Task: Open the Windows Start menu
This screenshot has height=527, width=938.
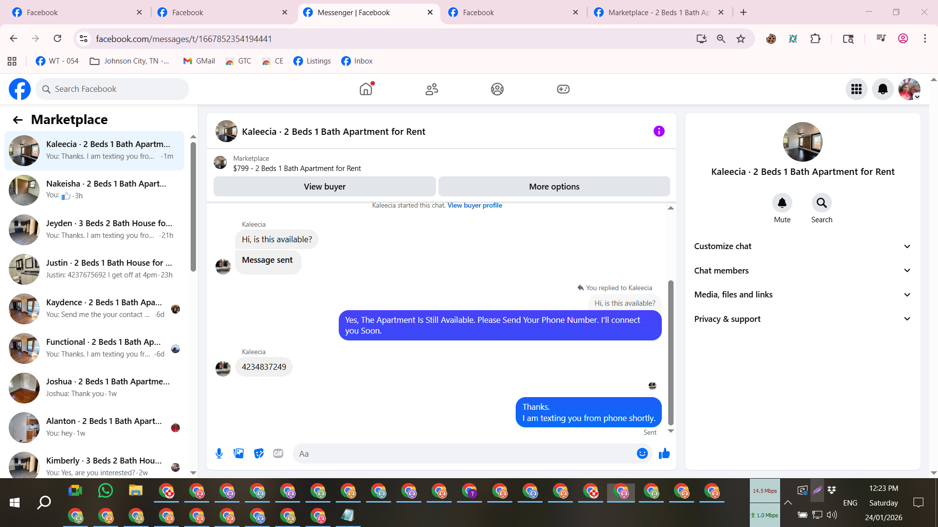Action: pyautogui.click(x=15, y=503)
